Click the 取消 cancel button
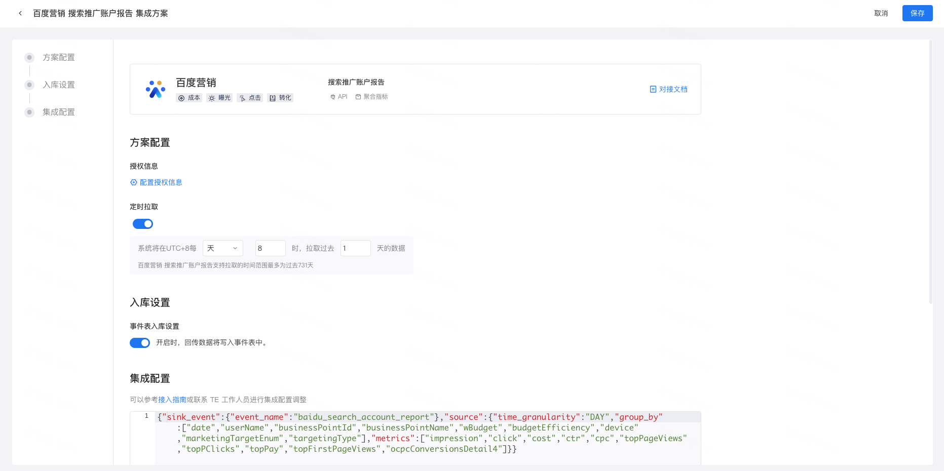Image resolution: width=944 pixels, height=471 pixels. pyautogui.click(x=881, y=13)
